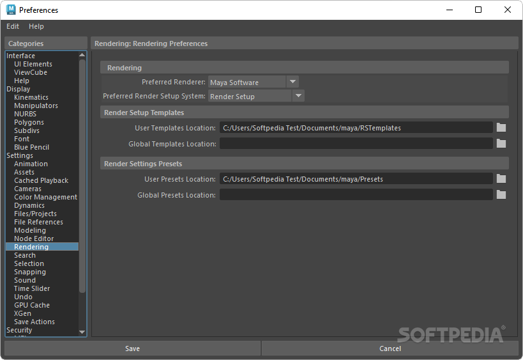Select the Font category

22,139
